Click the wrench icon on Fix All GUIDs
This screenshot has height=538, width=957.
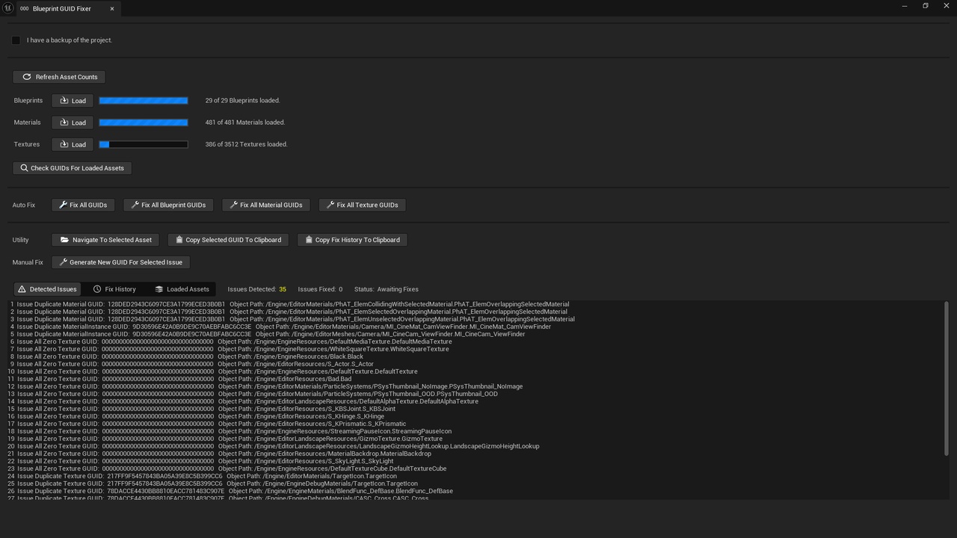pyautogui.click(x=63, y=205)
